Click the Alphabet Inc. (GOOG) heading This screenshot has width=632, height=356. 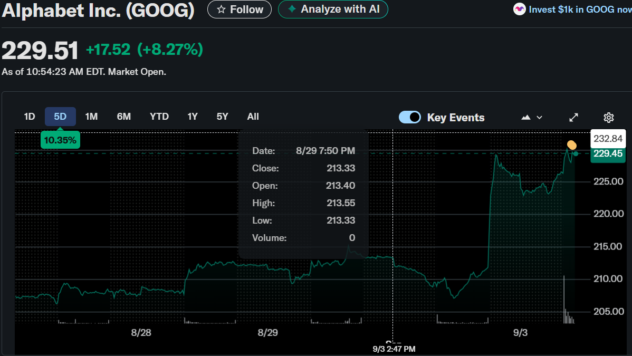(x=98, y=10)
